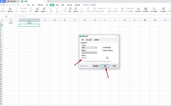Click the Subtotal (分类汇总) icon
Image resolution: width=171 pixels, height=106 pixels.
(x=122, y=9)
